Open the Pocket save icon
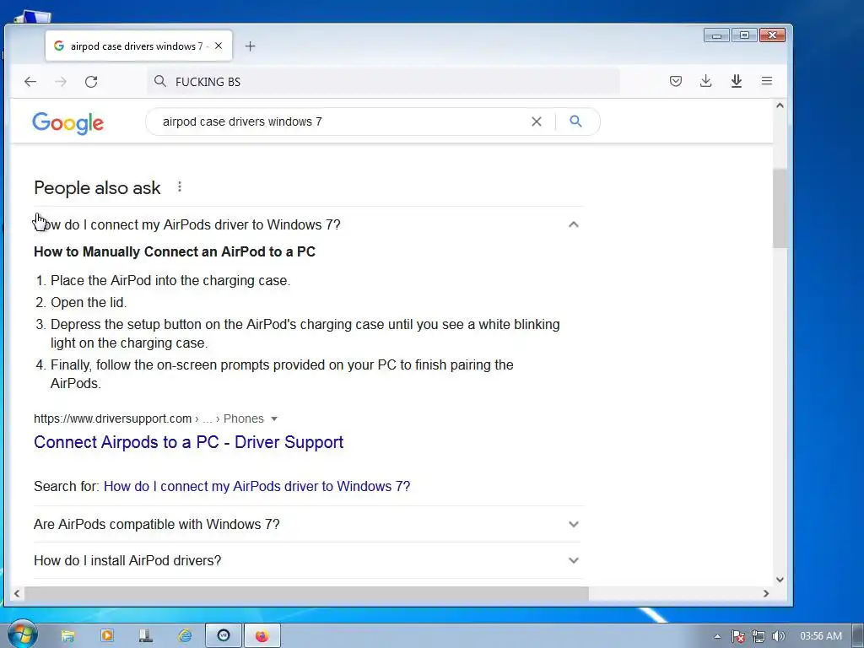The image size is (864, 648). [676, 81]
